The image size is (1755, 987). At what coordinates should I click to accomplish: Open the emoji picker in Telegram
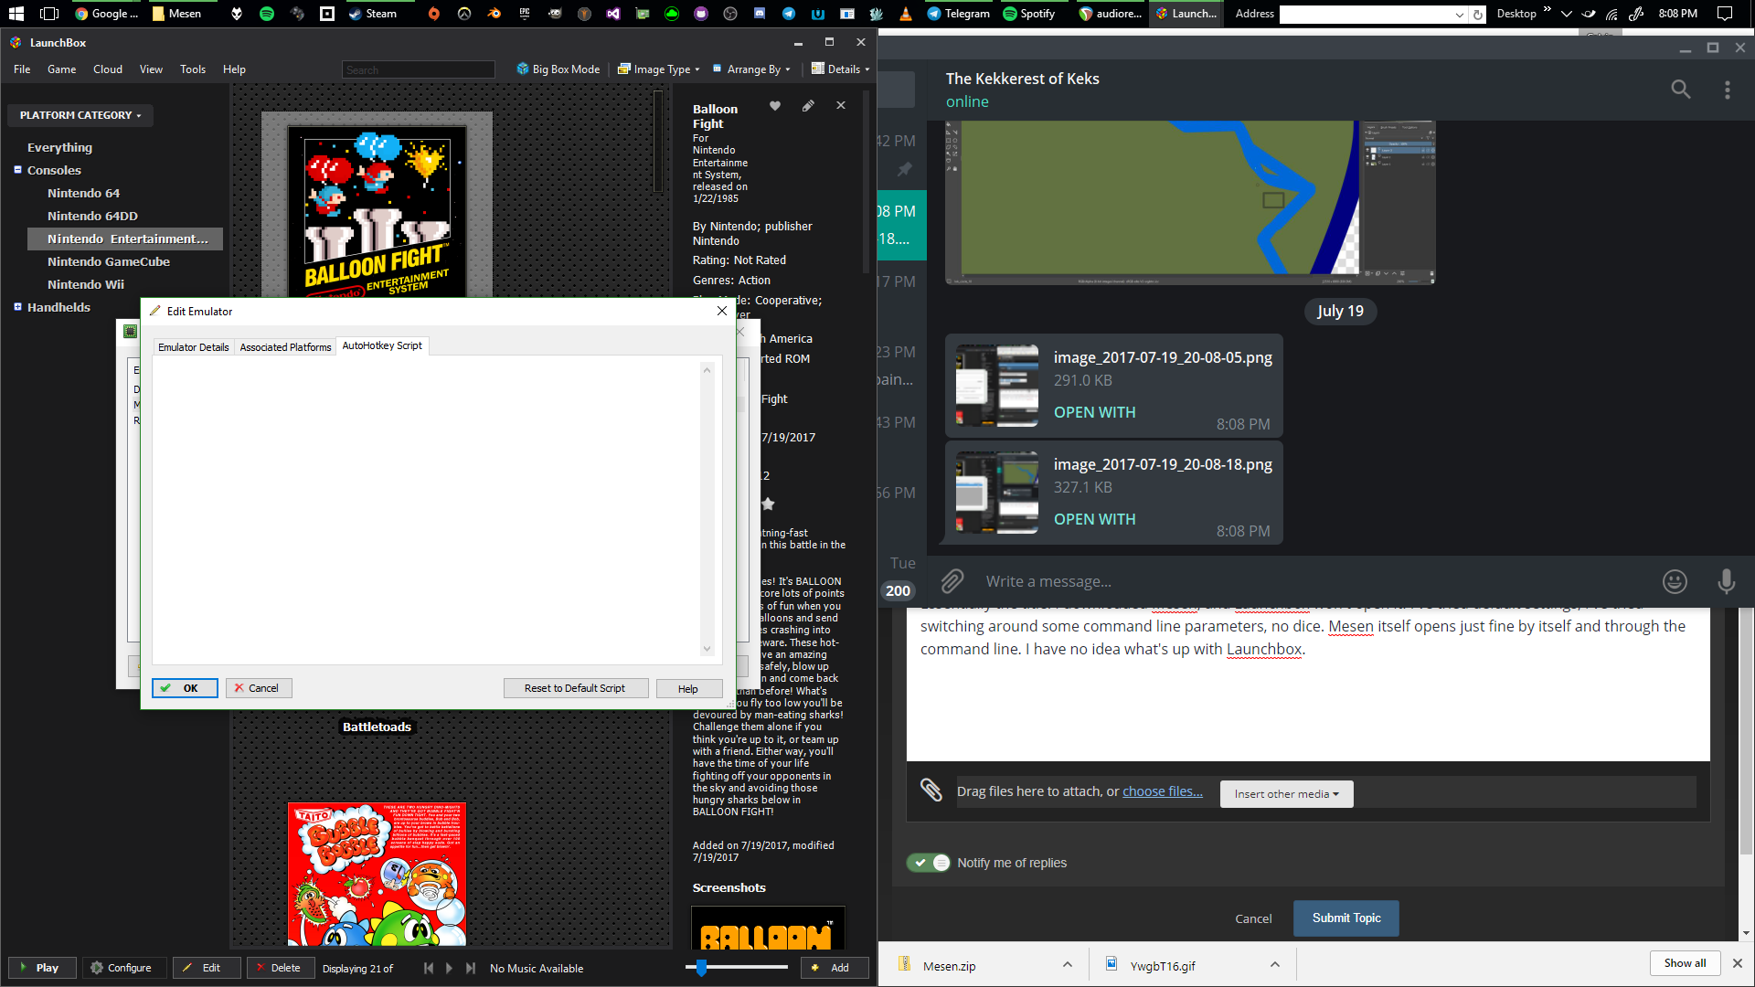(x=1675, y=581)
